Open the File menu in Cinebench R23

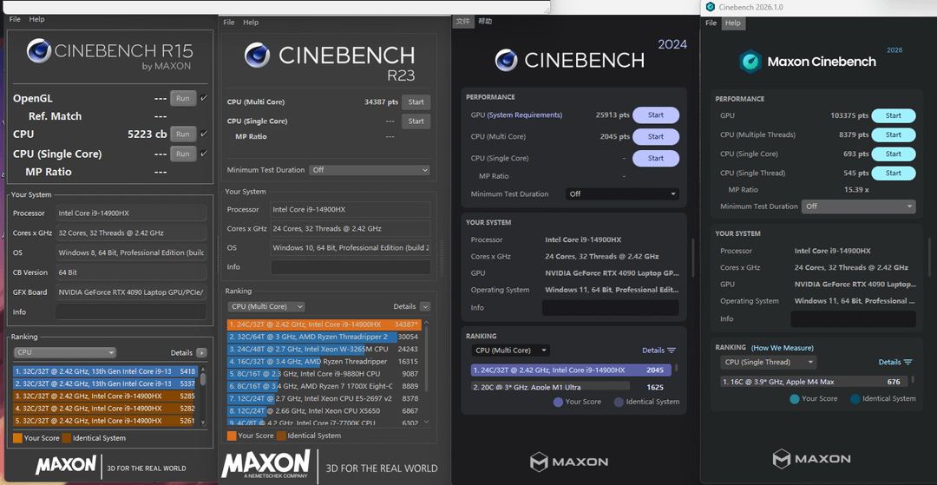pyautogui.click(x=229, y=22)
